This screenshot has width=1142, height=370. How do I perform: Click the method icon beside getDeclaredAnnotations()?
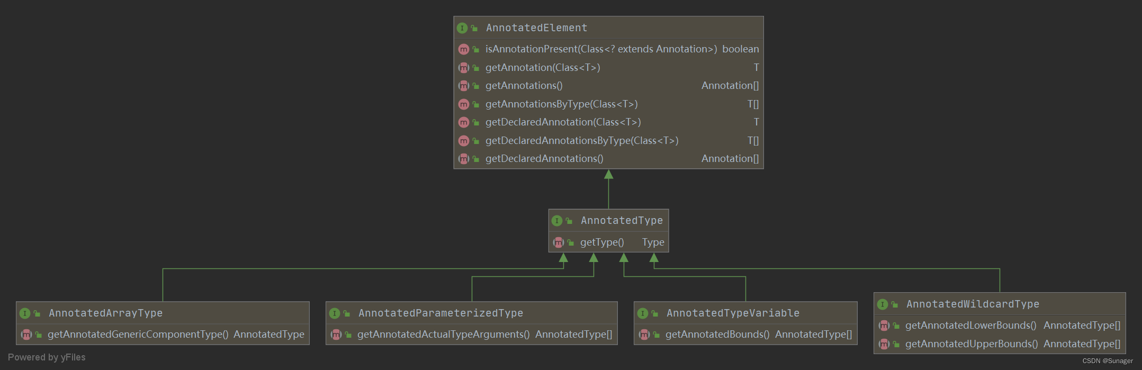(464, 159)
